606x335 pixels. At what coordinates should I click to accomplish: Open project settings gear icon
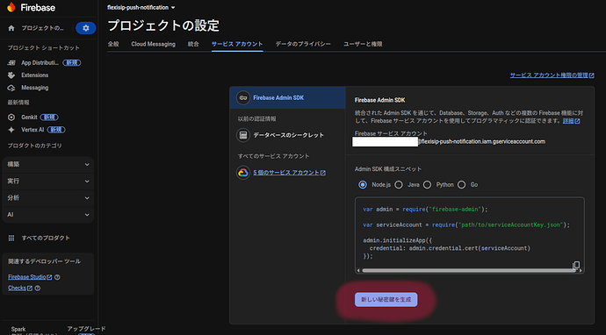point(86,28)
